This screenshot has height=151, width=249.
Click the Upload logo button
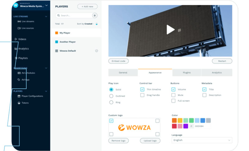click(x=150, y=141)
